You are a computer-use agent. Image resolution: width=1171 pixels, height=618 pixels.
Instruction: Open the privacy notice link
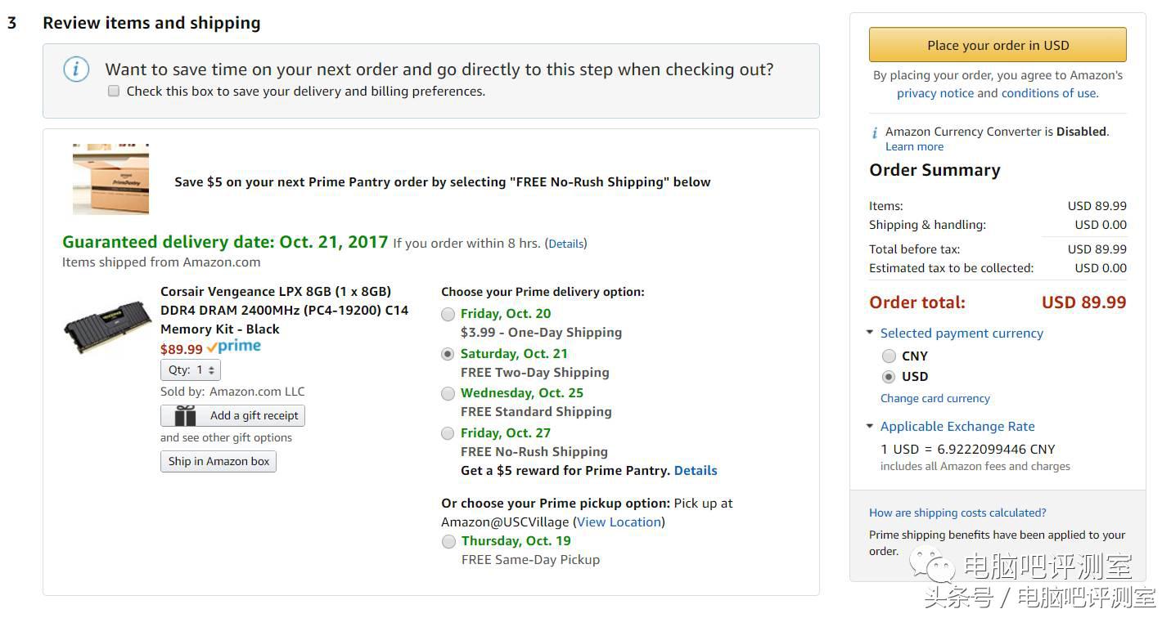point(935,93)
